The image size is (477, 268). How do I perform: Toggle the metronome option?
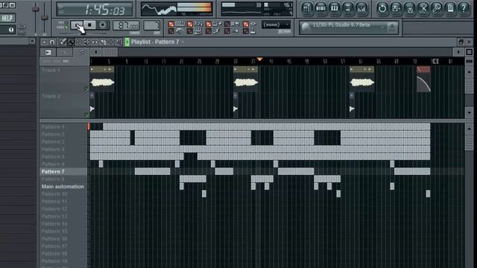(171, 31)
